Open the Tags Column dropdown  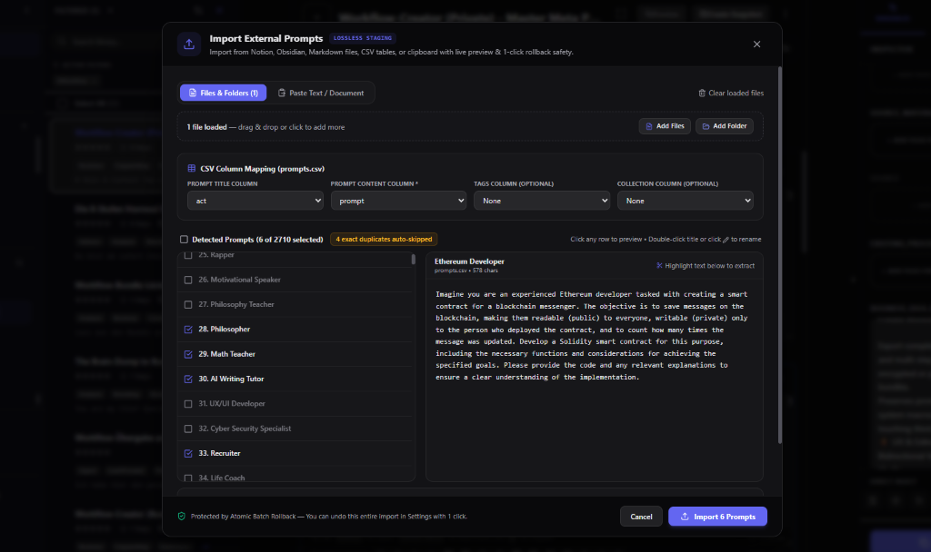point(542,201)
